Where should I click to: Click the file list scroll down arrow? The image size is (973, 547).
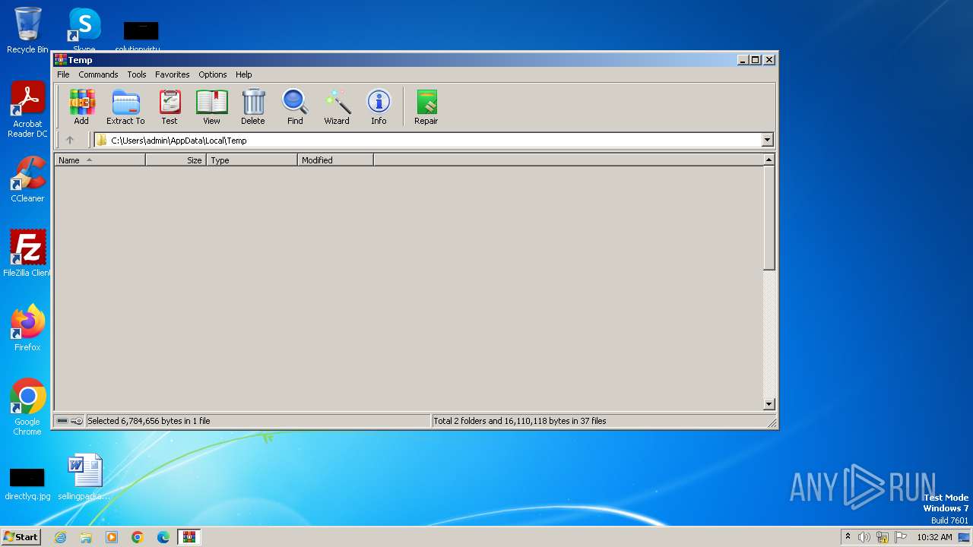click(769, 404)
